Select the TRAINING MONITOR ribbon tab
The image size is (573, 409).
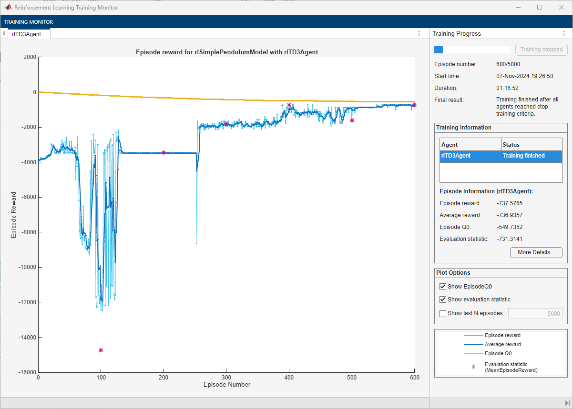point(29,22)
